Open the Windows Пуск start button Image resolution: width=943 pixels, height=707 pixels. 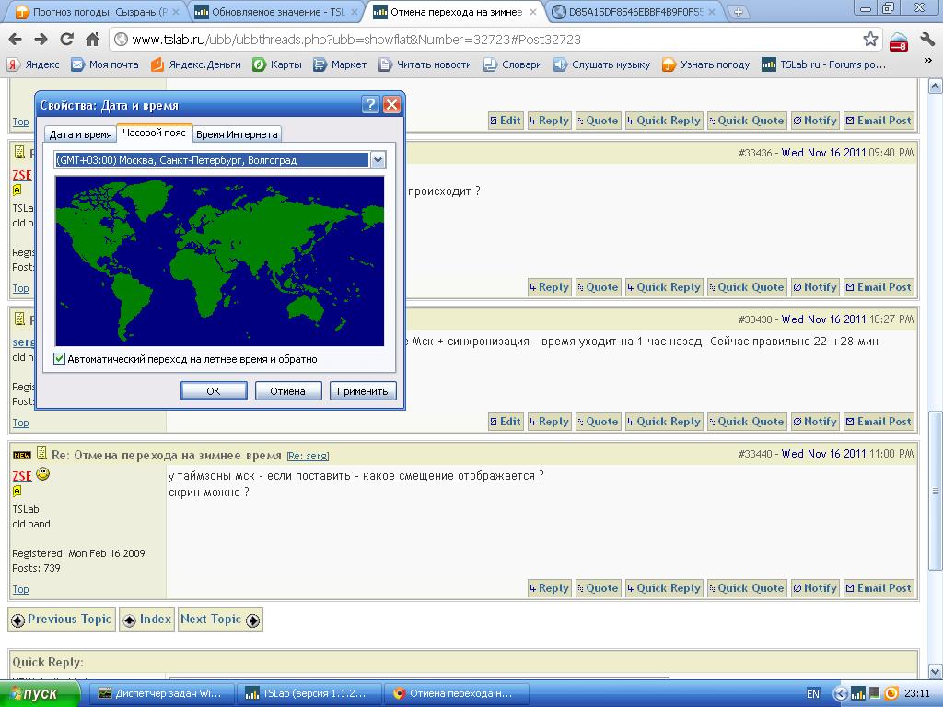41,693
